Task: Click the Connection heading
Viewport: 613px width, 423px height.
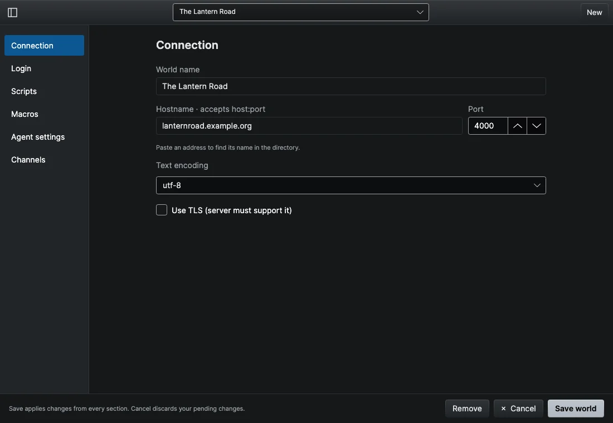Action: [187, 45]
